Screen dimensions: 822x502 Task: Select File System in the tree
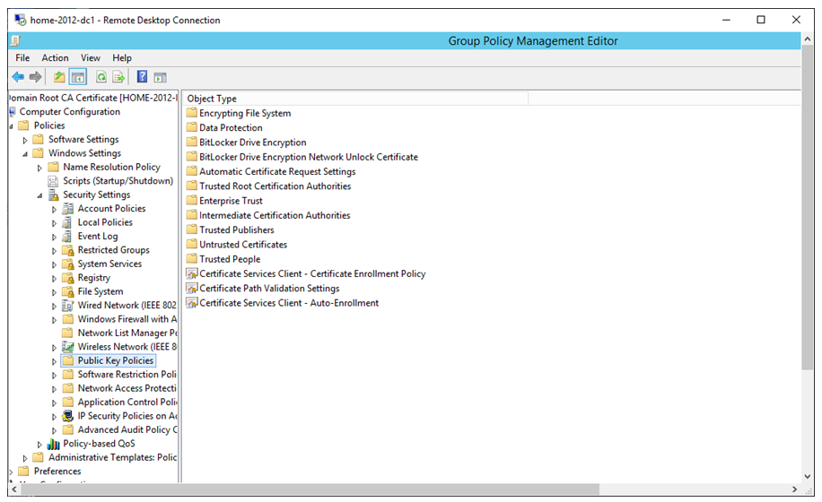101,291
